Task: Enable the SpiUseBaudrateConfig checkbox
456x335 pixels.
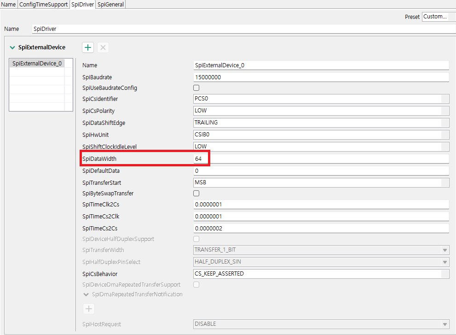Action: pyautogui.click(x=196, y=88)
